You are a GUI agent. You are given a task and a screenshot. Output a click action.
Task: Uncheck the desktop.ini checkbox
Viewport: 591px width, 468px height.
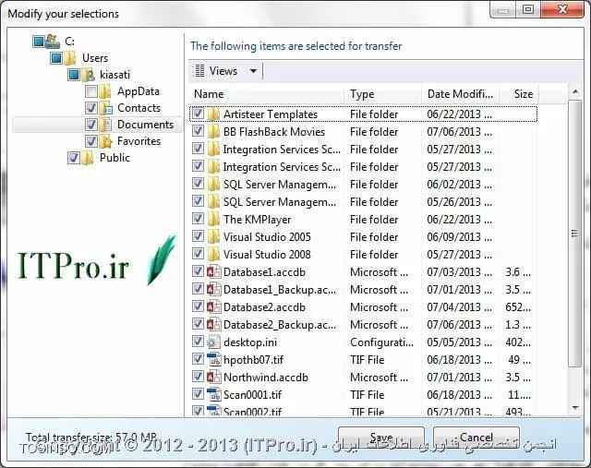click(199, 342)
